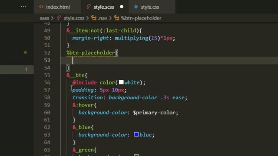Click the &__item:not(:last-child) selector

[103, 31]
